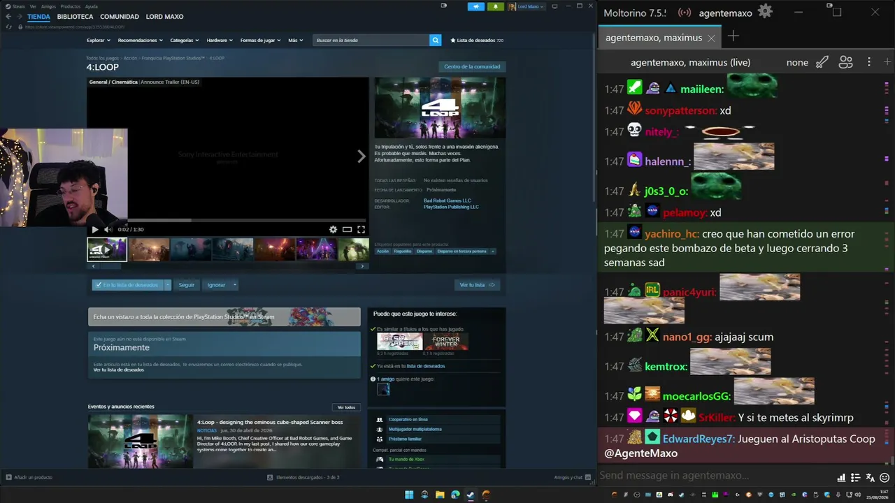895x503 pixels.
Task: Close the agentemaxo, maximus tab
Action: point(711,38)
